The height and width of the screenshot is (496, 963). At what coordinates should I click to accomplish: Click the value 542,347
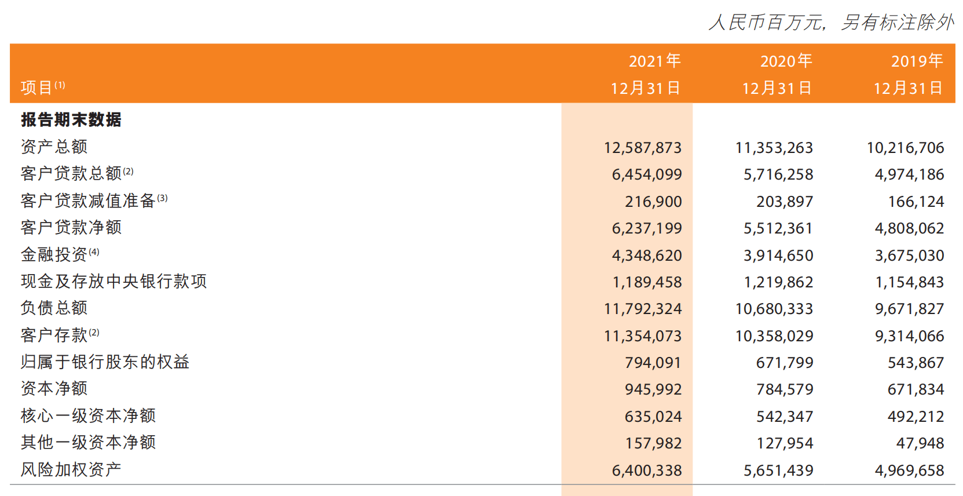click(785, 417)
